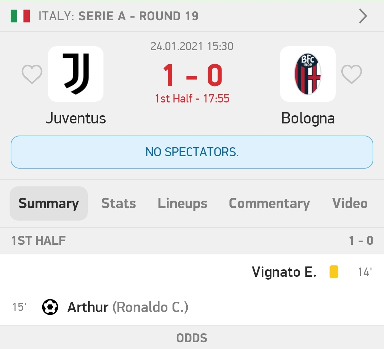Open Vignato E. player profile
The image size is (384, 349).
coord(284,272)
